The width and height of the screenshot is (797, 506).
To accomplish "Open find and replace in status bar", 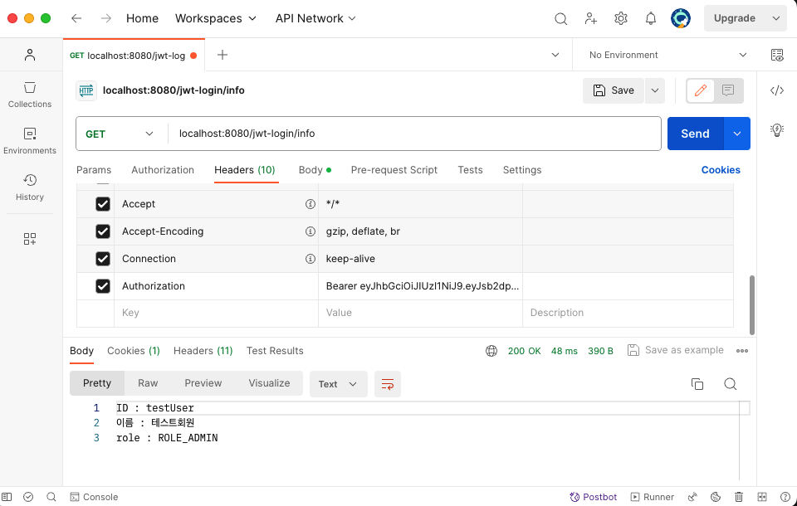I will (51, 497).
